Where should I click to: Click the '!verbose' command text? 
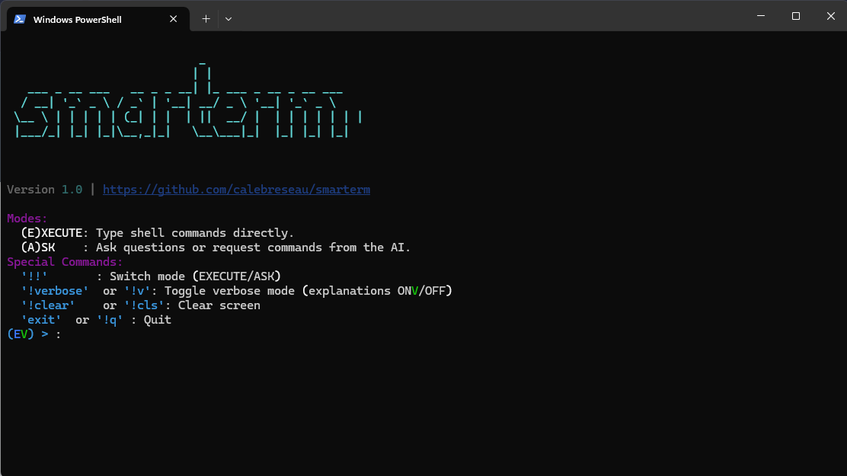55,291
